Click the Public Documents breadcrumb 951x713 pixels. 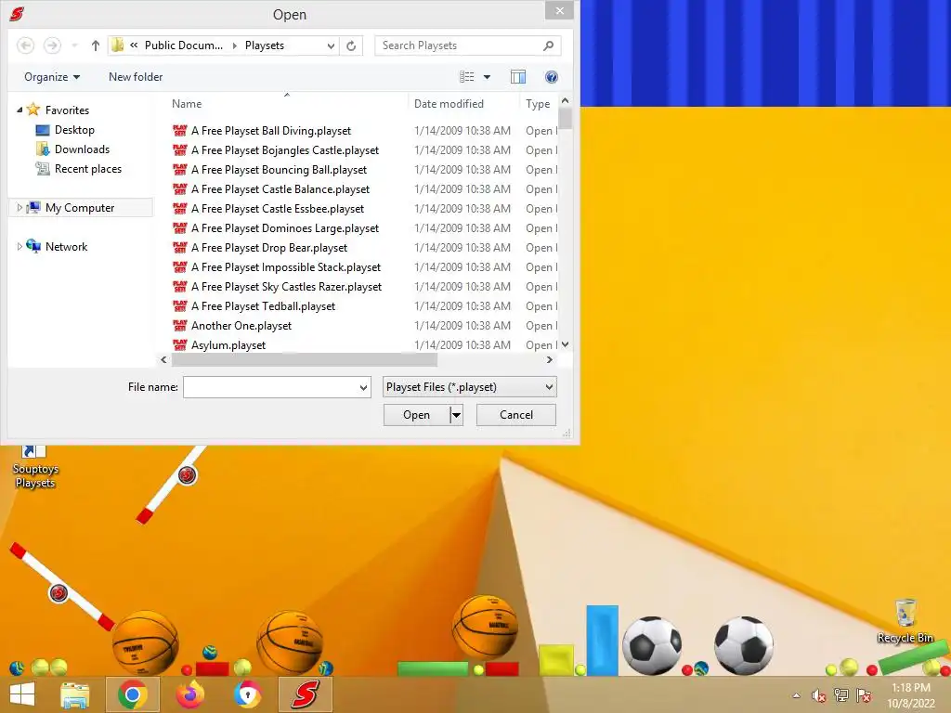pyautogui.click(x=184, y=45)
